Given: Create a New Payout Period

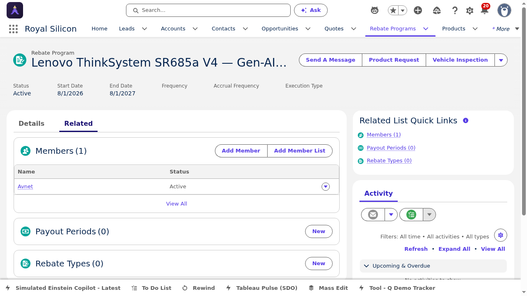Looking at the screenshot, I should (319, 231).
